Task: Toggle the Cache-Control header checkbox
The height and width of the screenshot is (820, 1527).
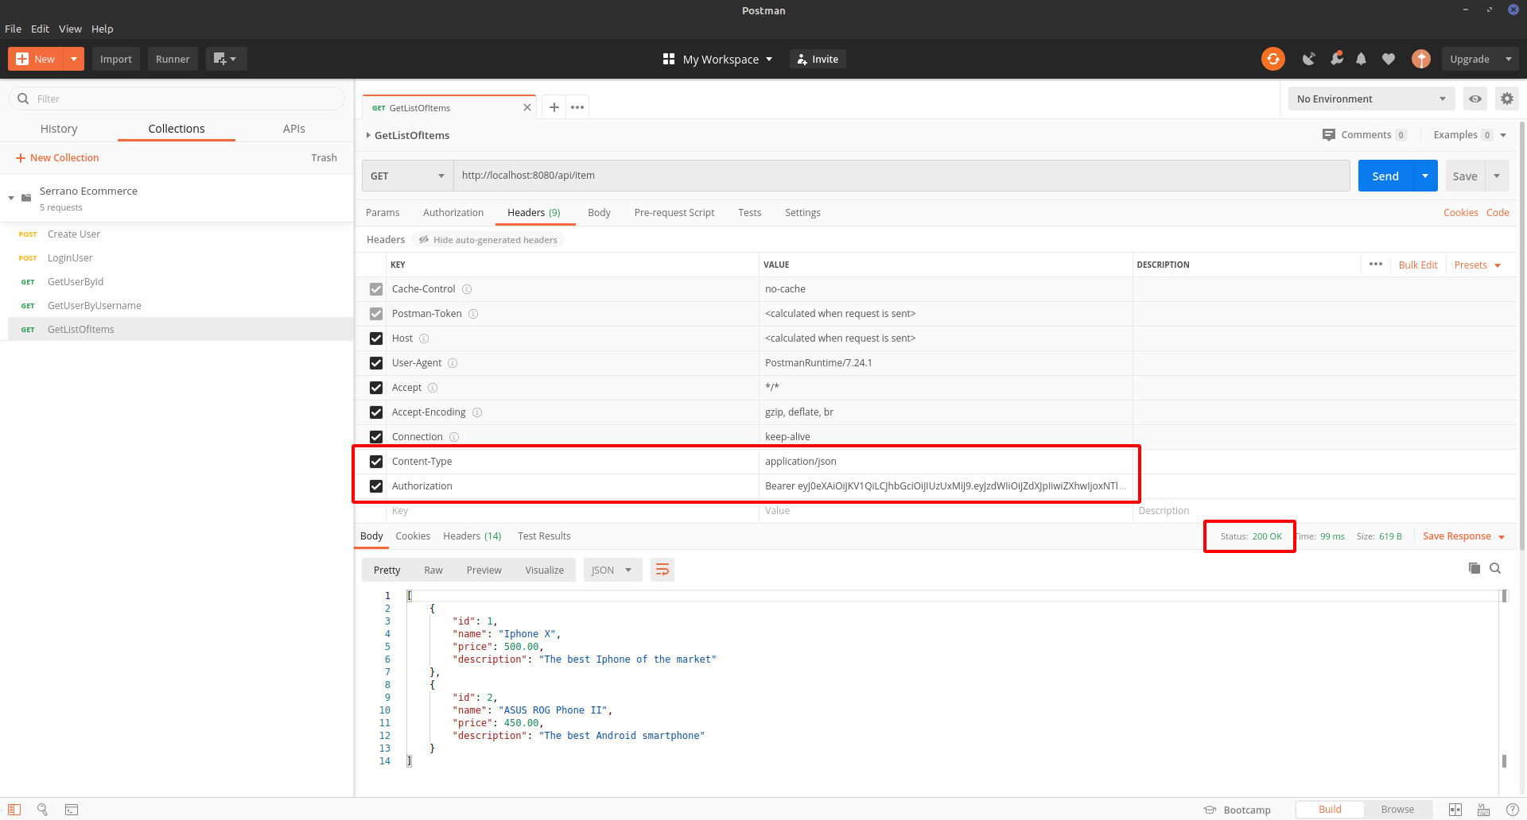Action: tap(376, 289)
